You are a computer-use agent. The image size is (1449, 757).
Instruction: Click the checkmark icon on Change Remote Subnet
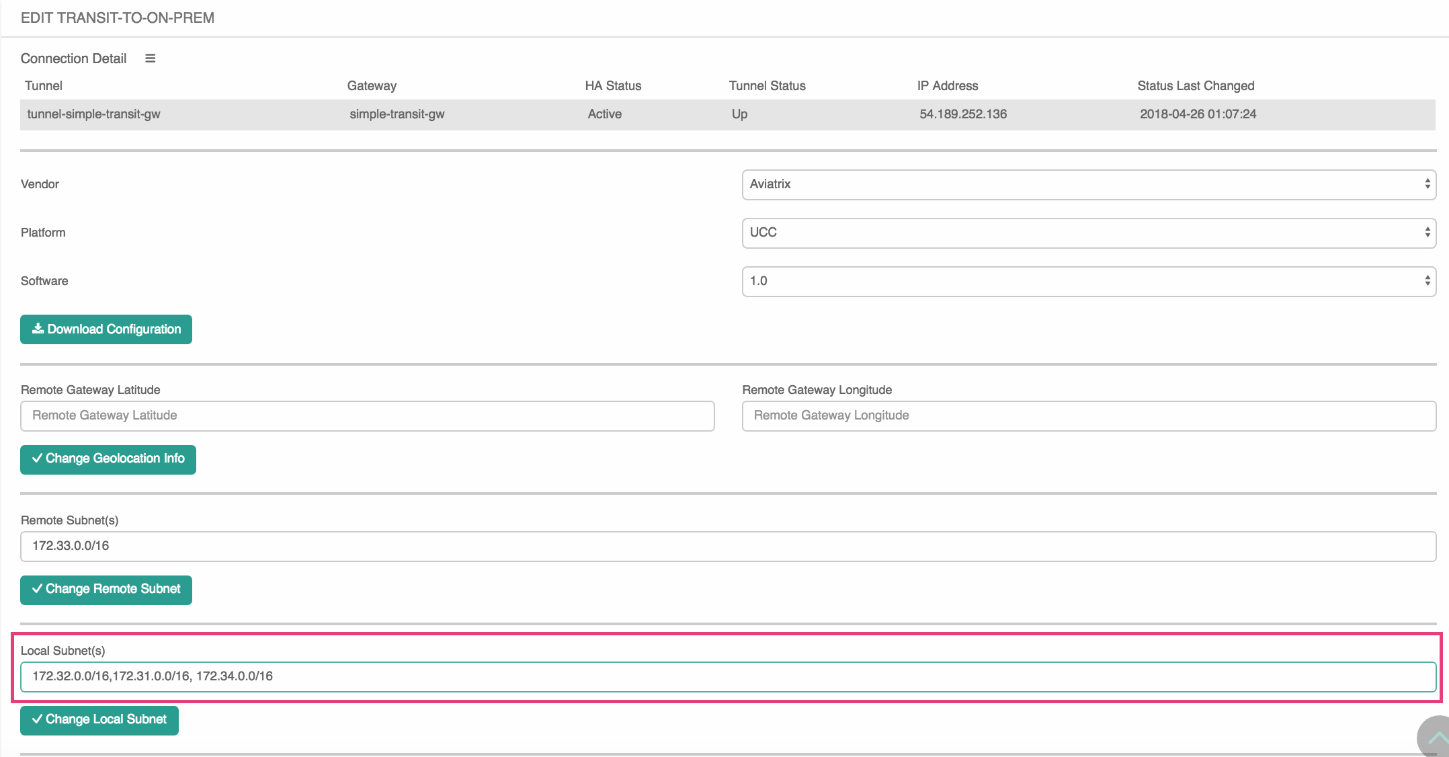click(38, 589)
